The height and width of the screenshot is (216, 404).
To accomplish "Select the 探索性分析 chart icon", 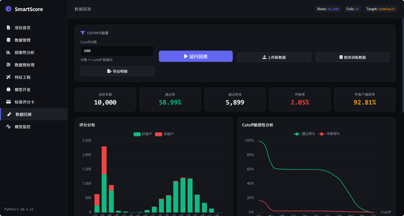I will [x=8, y=52].
